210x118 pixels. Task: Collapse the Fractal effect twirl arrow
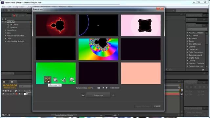coord(3,22)
